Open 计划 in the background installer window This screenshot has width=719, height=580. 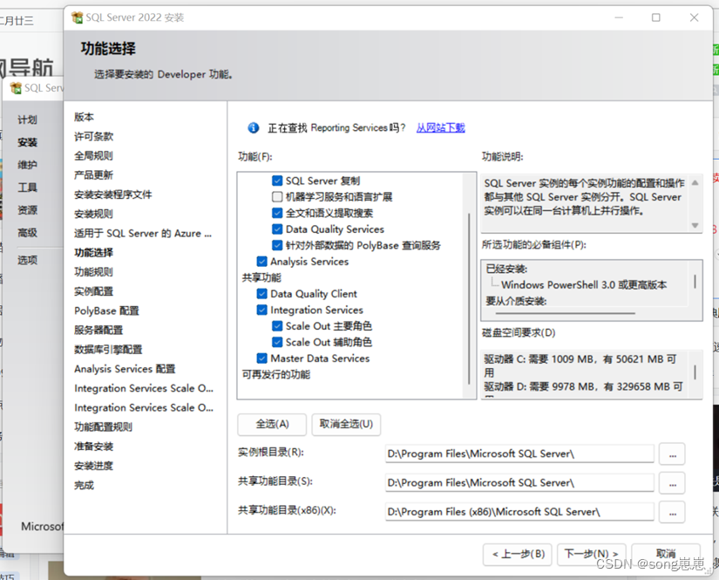click(x=28, y=119)
